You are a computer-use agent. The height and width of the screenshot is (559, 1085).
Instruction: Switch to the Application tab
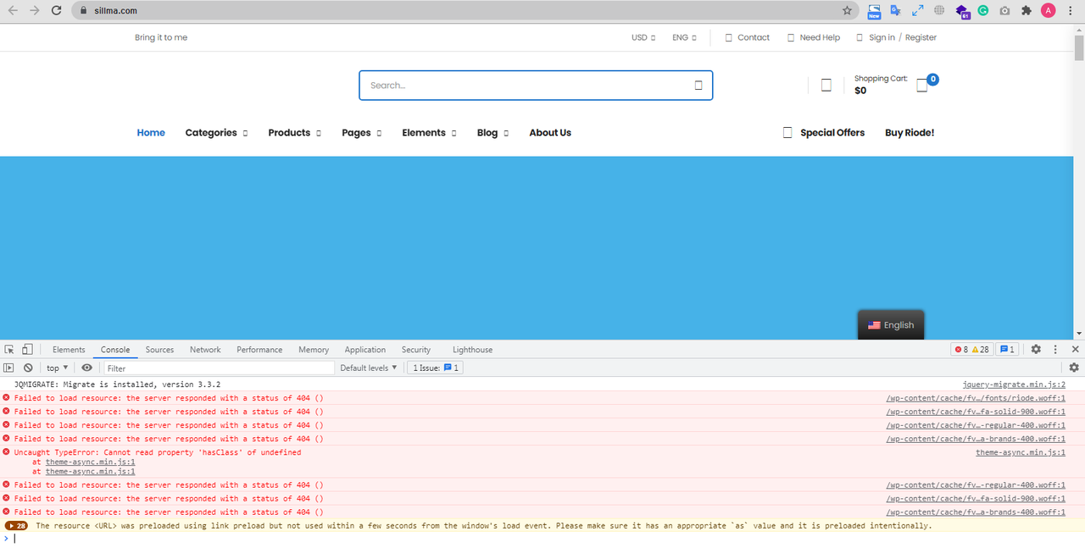365,349
